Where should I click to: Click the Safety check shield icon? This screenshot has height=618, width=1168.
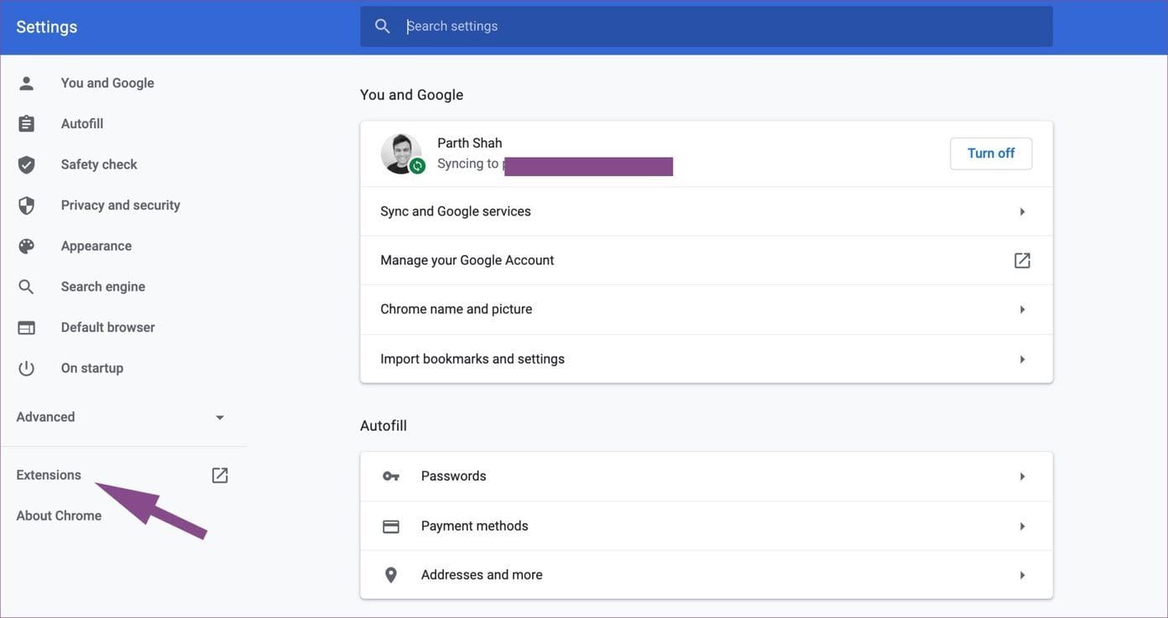pyautogui.click(x=27, y=164)
